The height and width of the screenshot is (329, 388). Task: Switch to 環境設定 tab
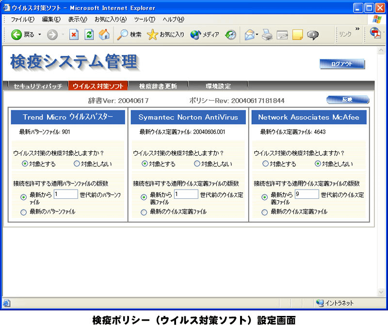click(218, 86)
